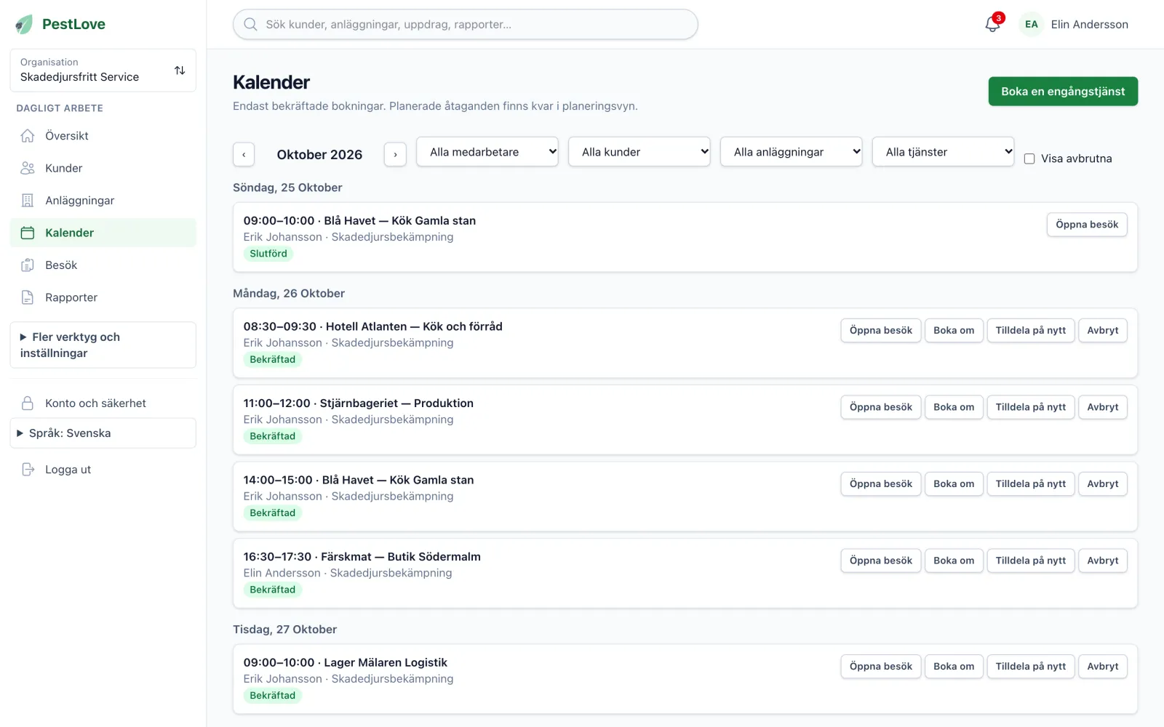Image resolution: width=1164 pixels, height=727 pixels.
Task: Expand Fler verktyg och inställningar
Action: 103,345
